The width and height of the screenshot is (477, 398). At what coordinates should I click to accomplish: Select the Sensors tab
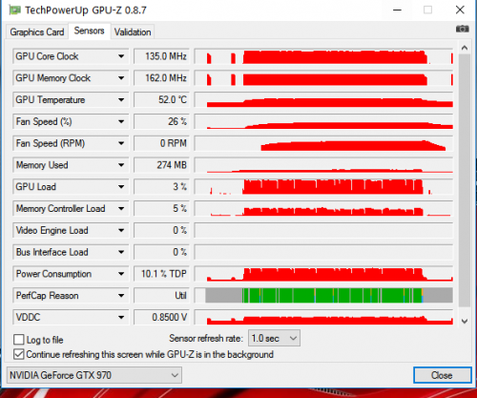pos(90,31)
